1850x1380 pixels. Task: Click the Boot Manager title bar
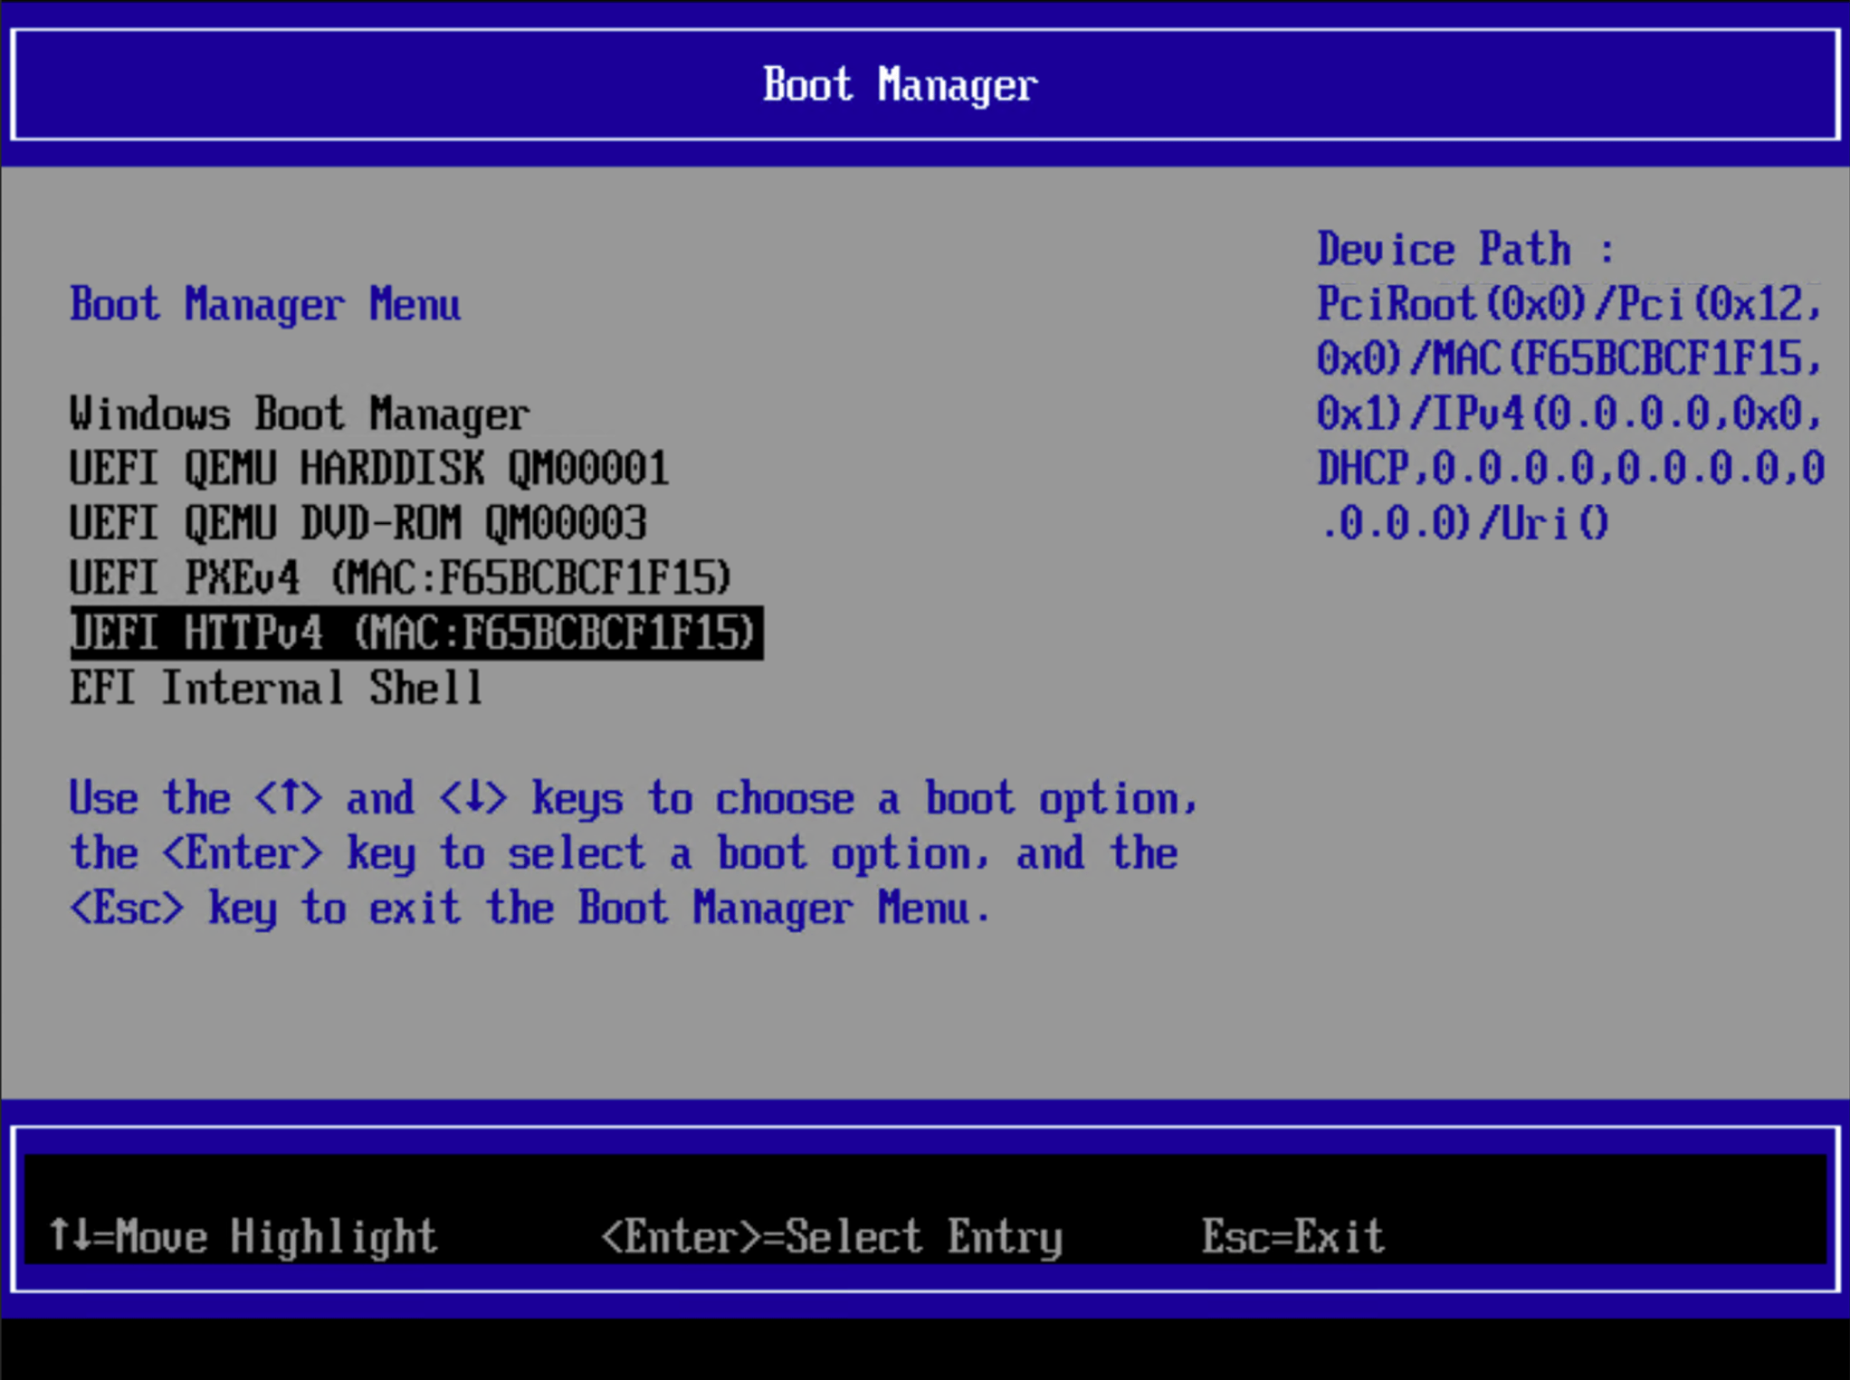pos(899,84)
